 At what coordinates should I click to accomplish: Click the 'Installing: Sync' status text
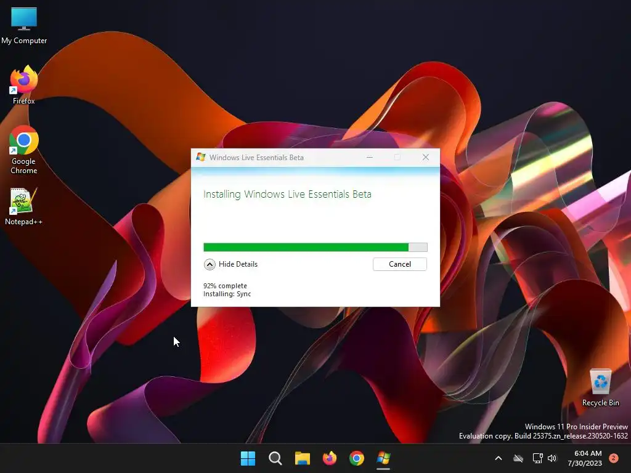[x=227, y=294]
